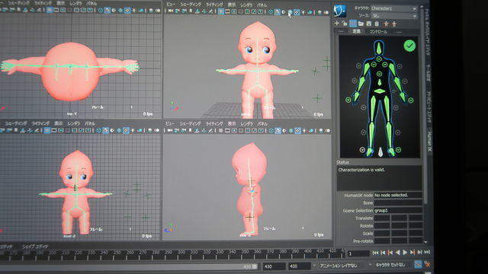Open 表示 menu in the bottom-left front viewport
The height and width of the screenshot is (274, 488).
point(59,123)
